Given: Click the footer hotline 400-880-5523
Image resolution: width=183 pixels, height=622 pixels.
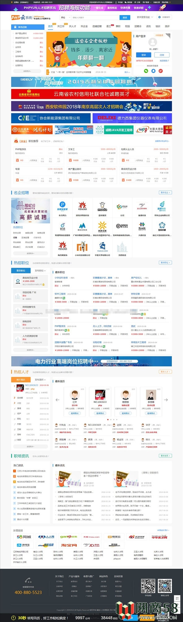Looking at the screenshot, I should 28,592.
